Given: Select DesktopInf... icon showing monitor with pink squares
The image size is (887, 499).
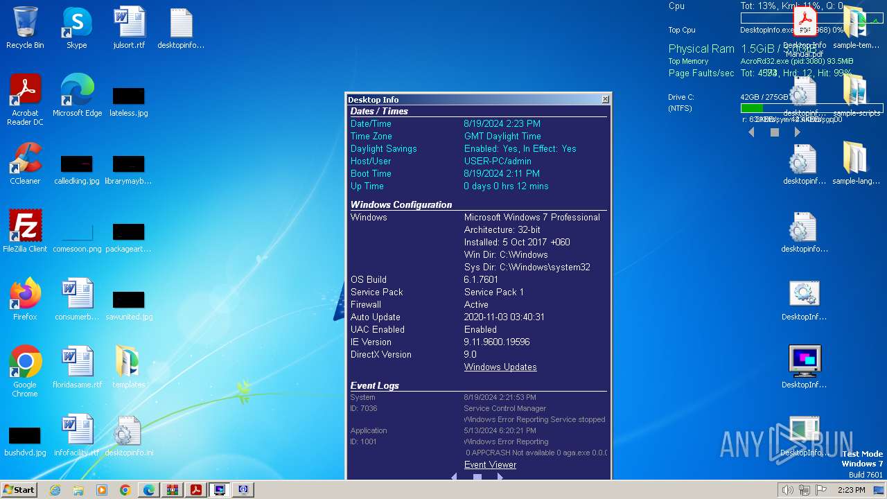Looking at the screenshot, I should pos(805,367).
